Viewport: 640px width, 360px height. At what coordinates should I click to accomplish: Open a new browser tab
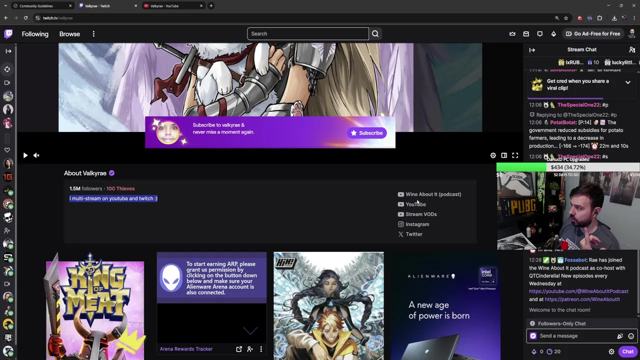click(x=211, y=6)
